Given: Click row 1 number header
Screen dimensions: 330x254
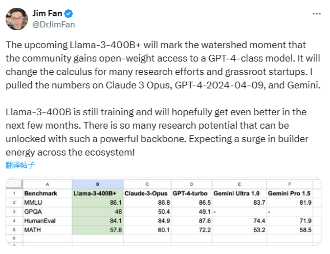Looking at the screenshot, I should (14, 193).
